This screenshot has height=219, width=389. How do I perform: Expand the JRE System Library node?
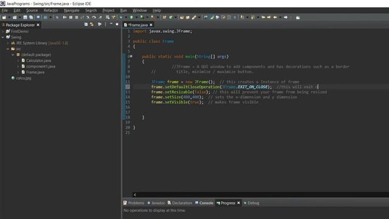coord(8,43)
